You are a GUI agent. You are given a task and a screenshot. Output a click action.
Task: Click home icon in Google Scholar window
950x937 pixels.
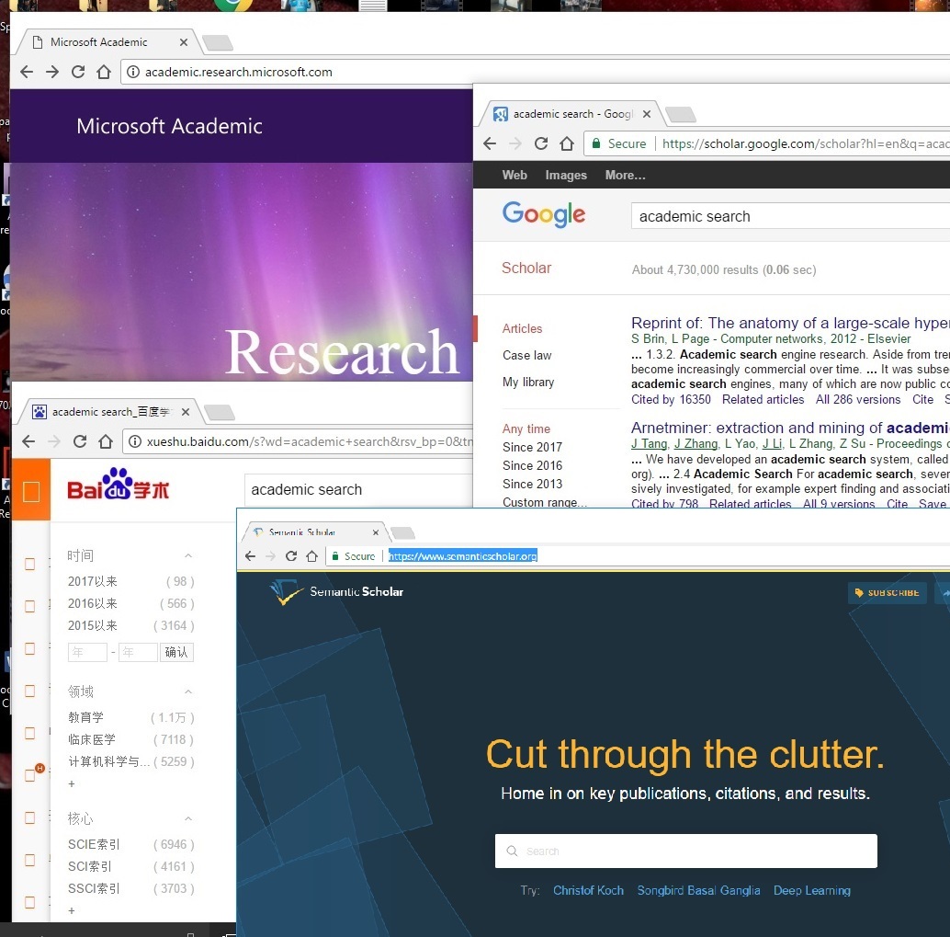pyautogui.click(x=567, y=143)
